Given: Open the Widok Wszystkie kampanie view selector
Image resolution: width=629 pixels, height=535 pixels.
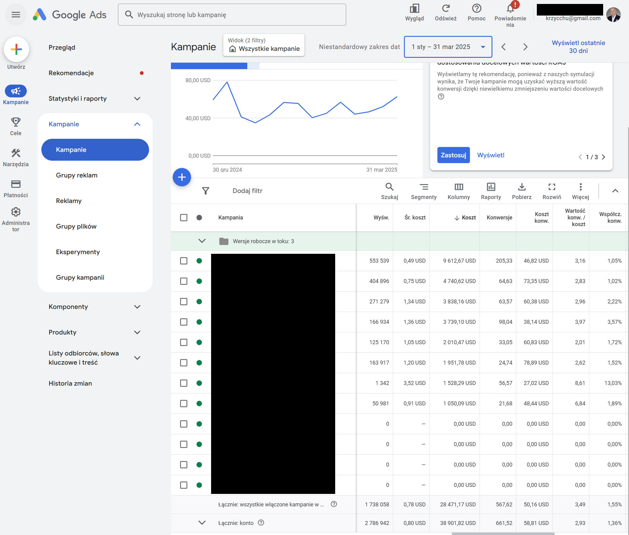Looking at the screenshot, I should click(x=264, y=45).
